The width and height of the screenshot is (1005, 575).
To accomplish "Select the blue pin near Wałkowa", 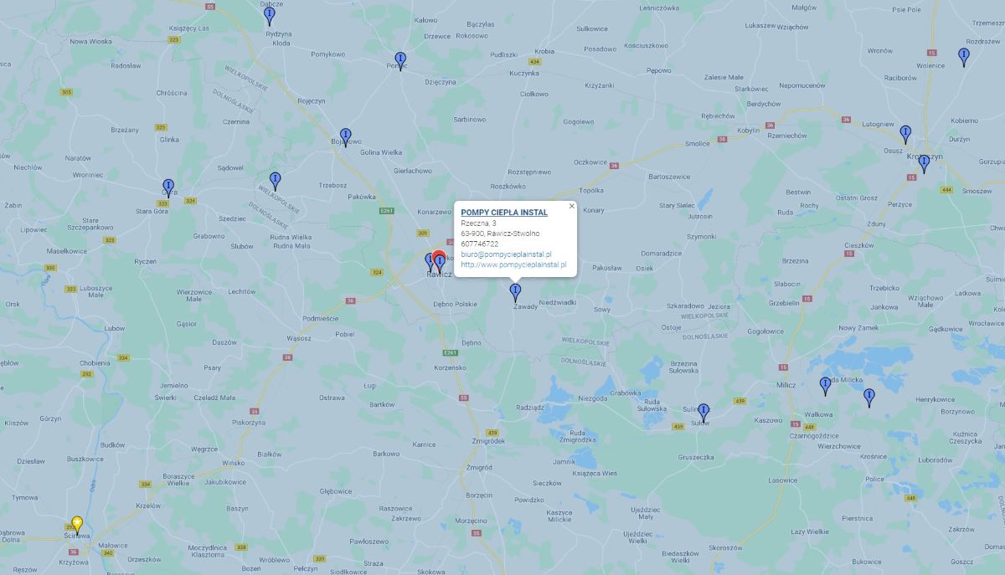I will (825, 386).
